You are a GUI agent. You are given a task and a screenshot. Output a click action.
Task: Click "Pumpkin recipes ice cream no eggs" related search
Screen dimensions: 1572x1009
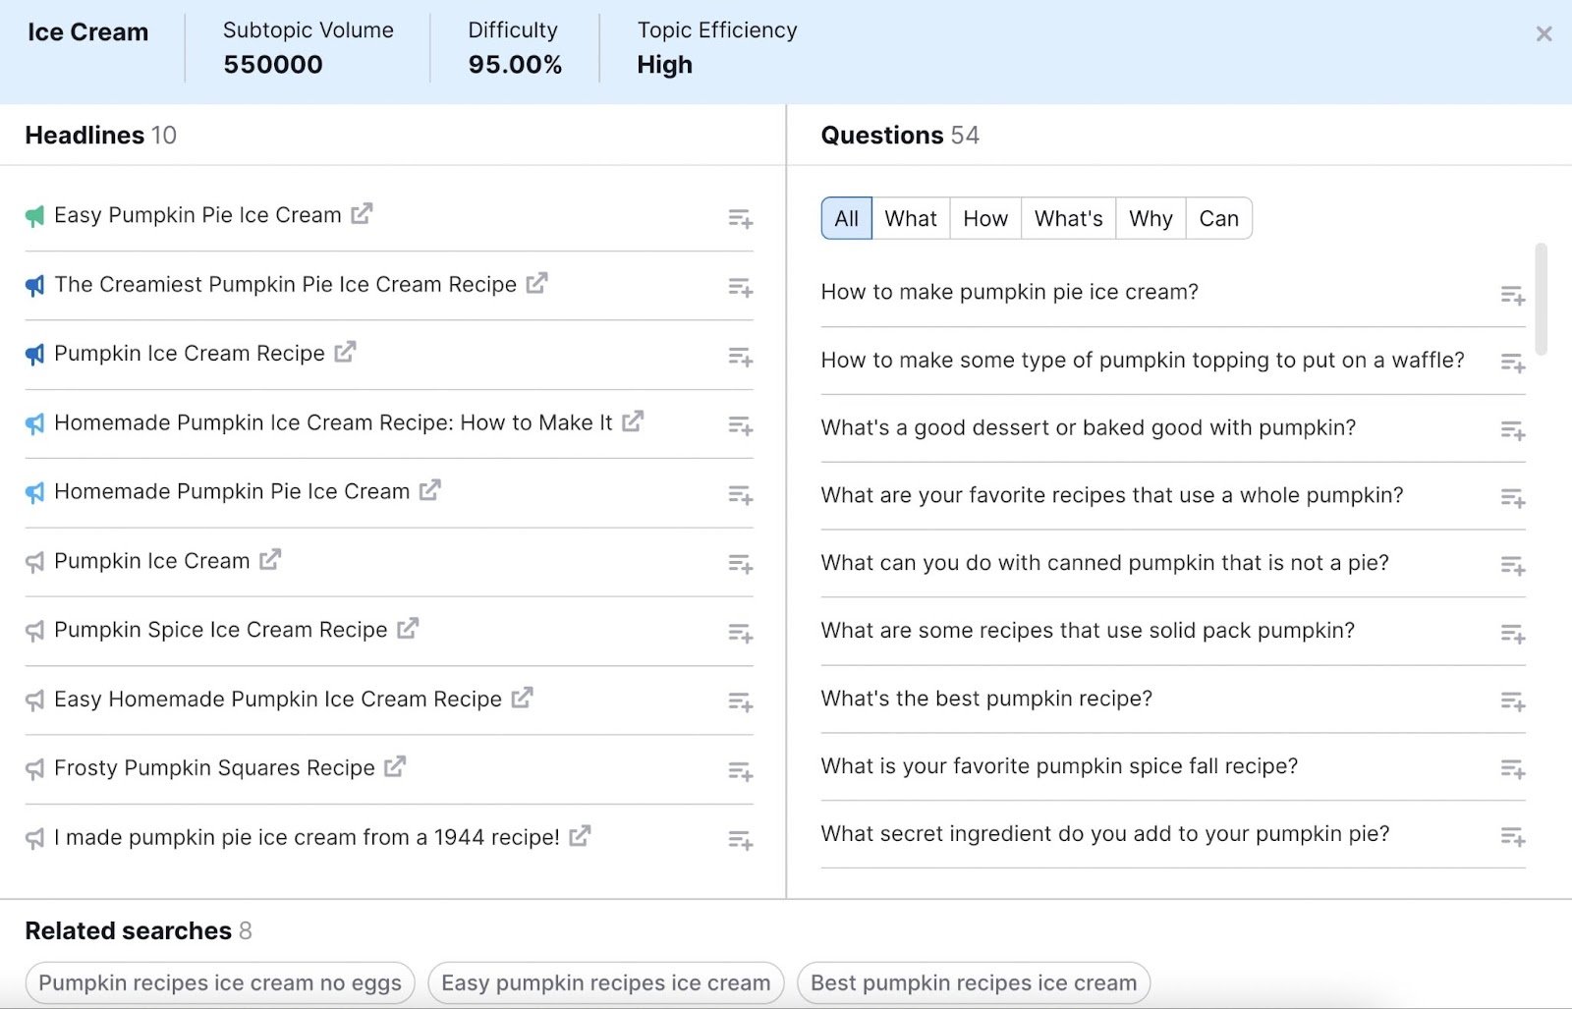click(x=219, y=981)
